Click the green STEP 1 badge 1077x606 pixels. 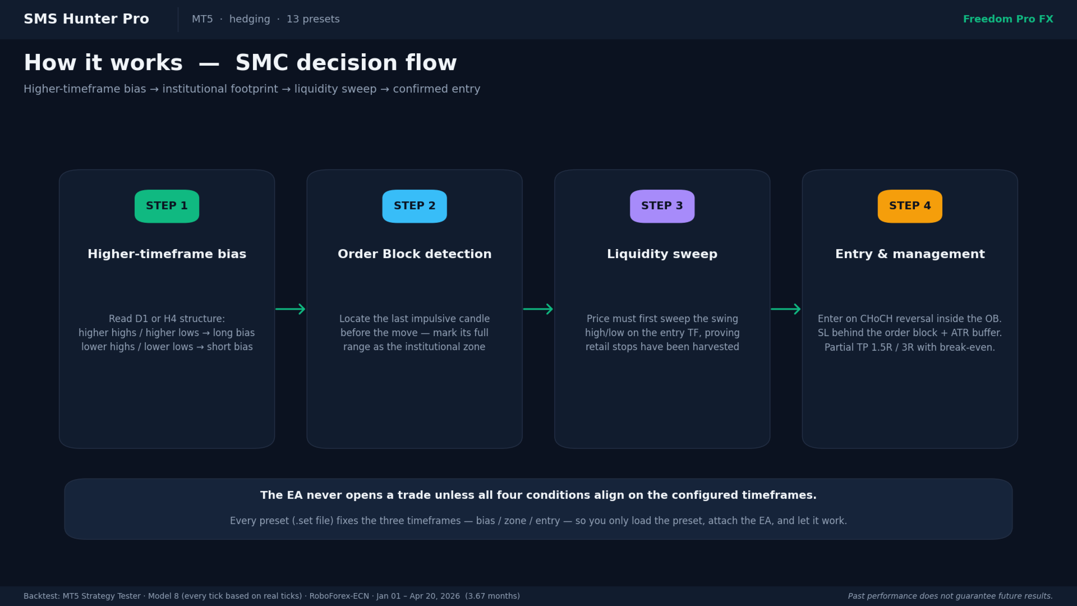pyautogui.click(x=167, y=206)
